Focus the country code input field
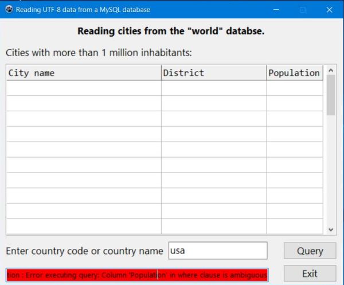 [x=218, y=251]
